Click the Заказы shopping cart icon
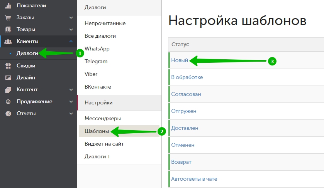 pyautogui.click(x=8, y=18)
